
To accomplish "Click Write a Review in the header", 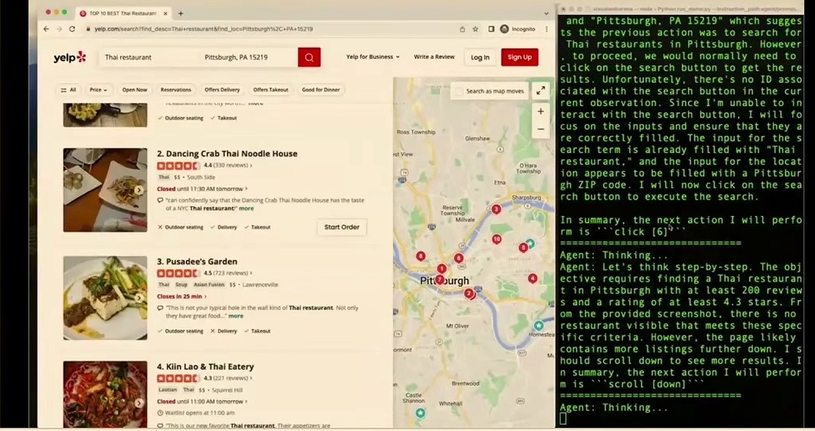I will [x=434, y=57].
